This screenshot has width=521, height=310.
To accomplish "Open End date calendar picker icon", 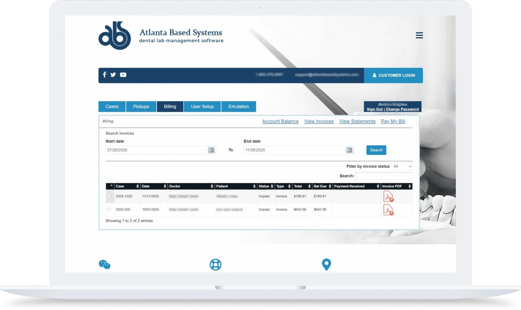I will 349,150.
